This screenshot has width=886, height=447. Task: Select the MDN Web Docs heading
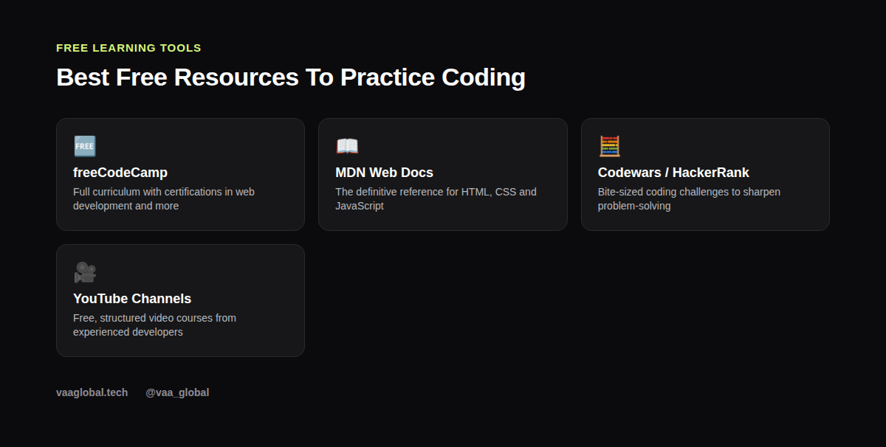click(384, 173)
